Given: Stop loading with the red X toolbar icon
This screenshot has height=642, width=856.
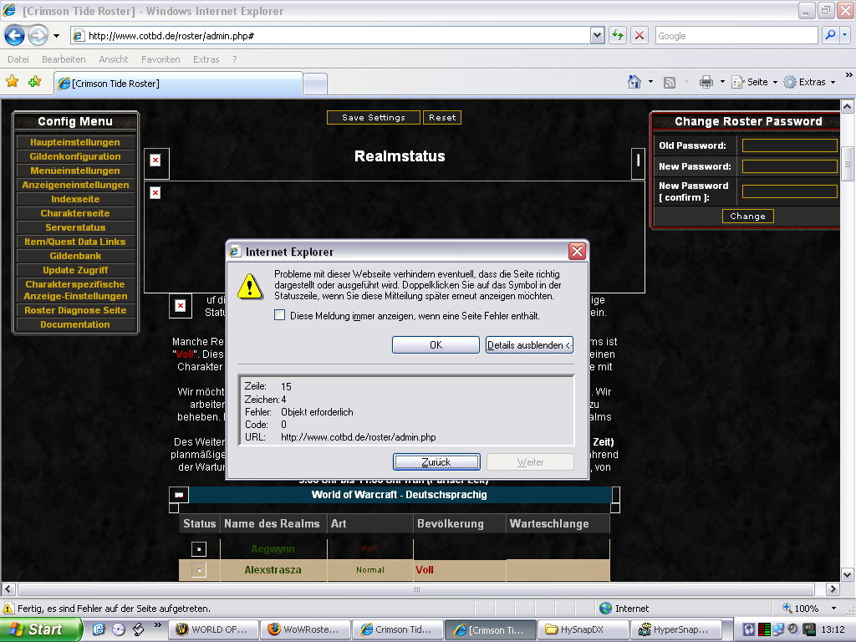Looking at the screenshot, I should 639,36.
